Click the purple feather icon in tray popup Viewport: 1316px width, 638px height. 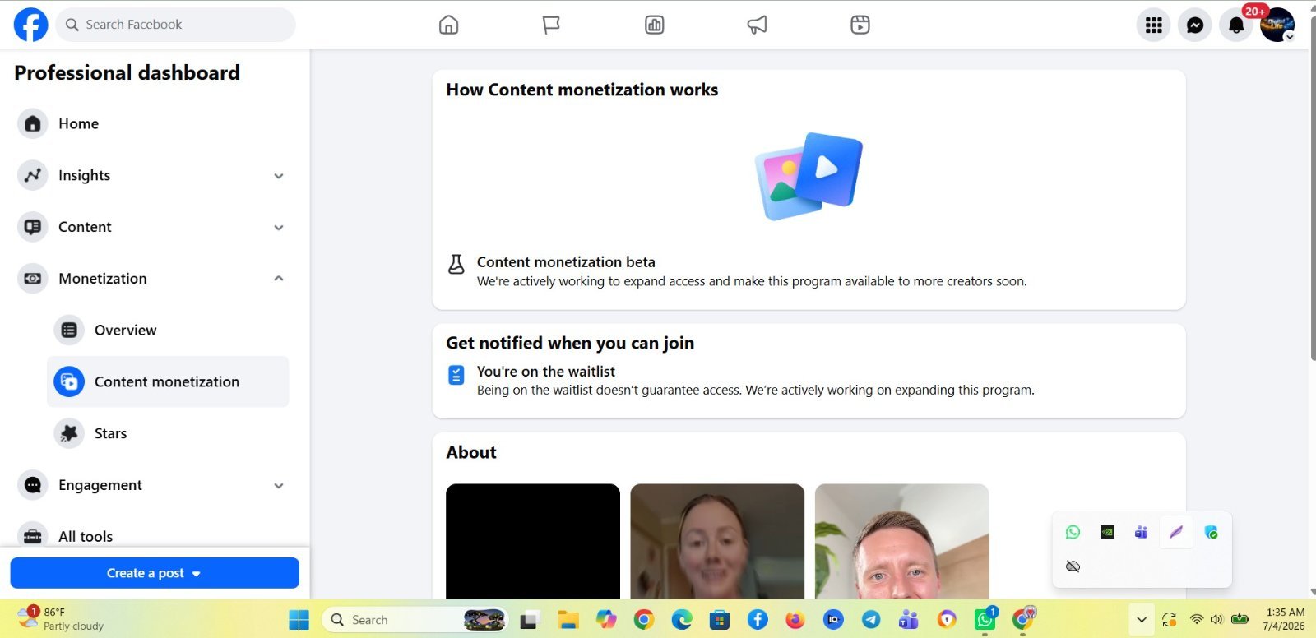click(1176, 532)
